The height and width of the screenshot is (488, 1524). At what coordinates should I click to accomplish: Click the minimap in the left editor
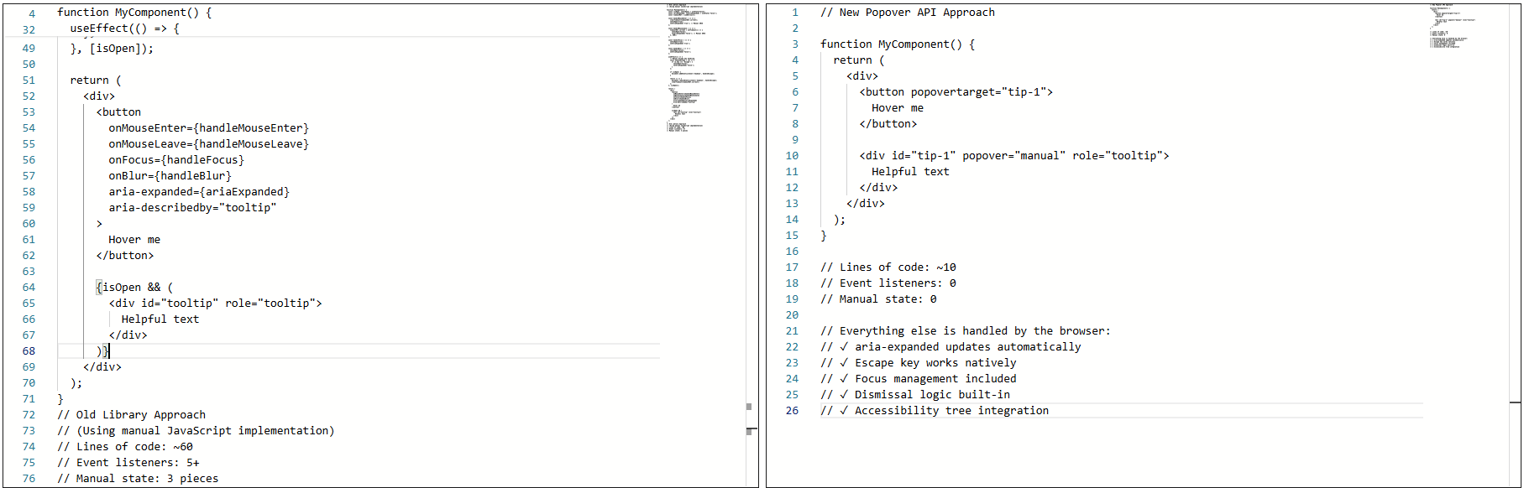[693, 67]
